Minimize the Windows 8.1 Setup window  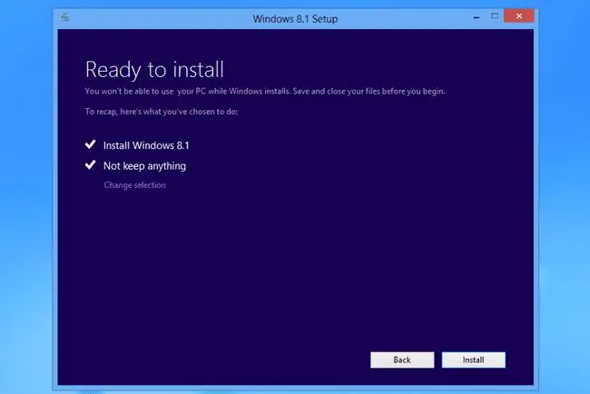click(x=477, y=17)
